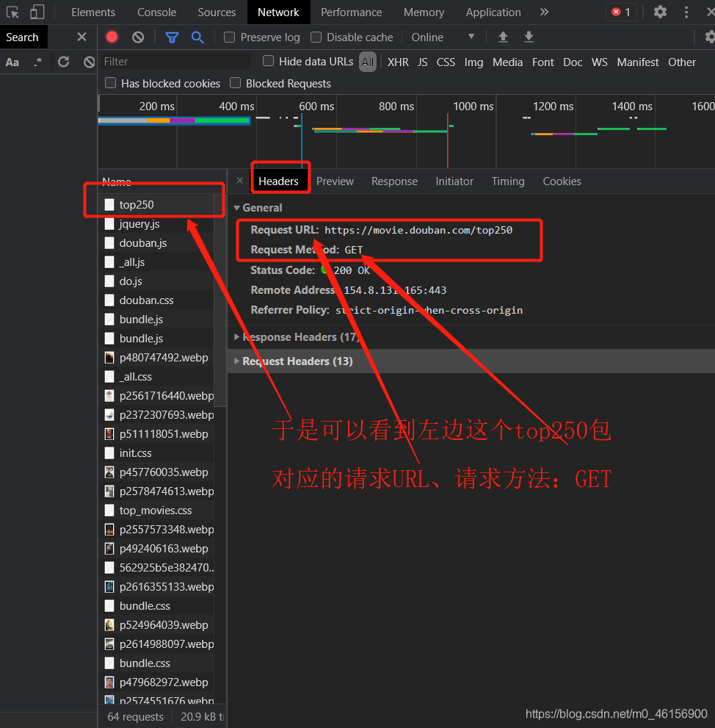Screen dimensions: 715x728
Task: Click the request list scrollbar
Action: pyautogui.click(x=220, y=300)
